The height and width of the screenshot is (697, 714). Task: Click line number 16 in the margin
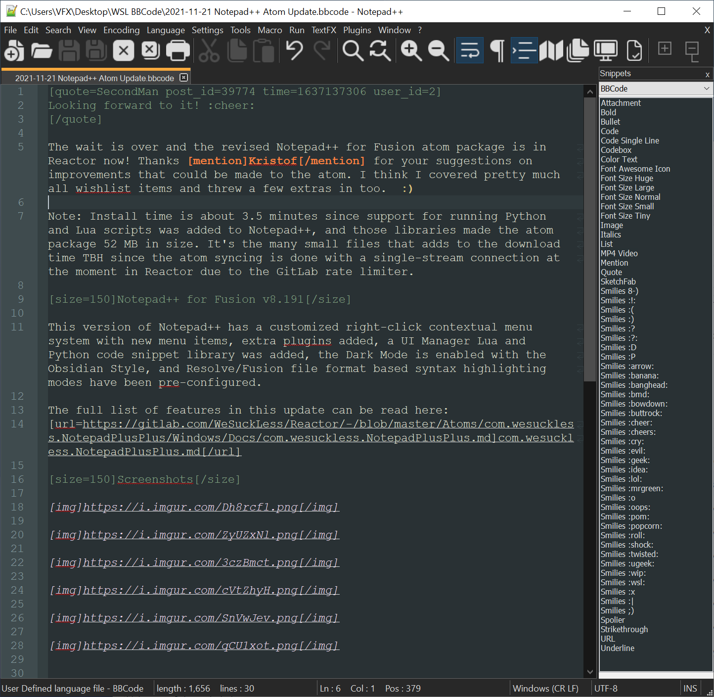17,479
